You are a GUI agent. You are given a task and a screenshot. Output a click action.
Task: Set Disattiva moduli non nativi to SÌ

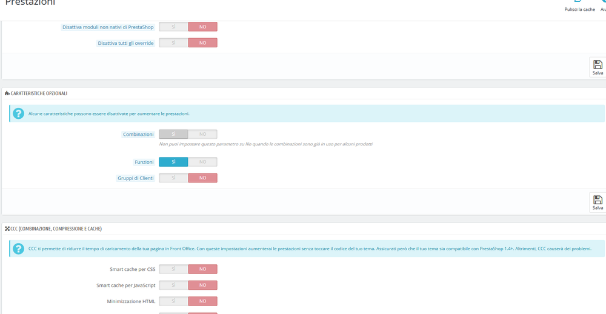pos(173,27)
